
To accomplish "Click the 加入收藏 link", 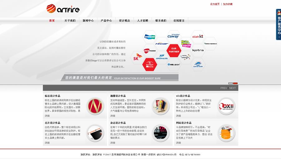I will coord(228,4).
